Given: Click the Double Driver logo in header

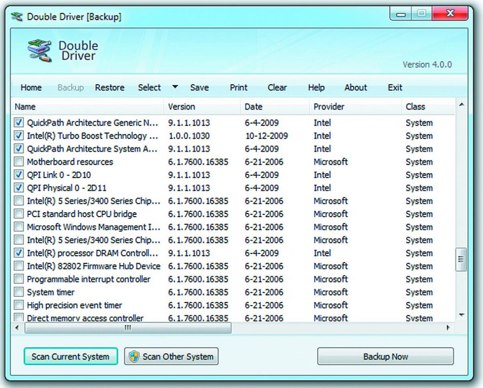Looking at the screenshot, I should (x=40, y=52).
